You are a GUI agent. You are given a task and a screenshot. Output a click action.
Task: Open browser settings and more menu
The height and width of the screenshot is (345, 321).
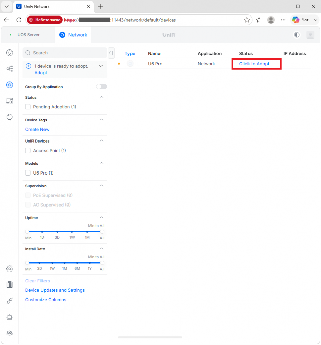(283, 20)
